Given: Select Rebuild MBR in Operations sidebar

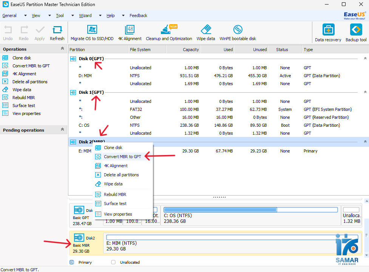Looking at the screenshot, I should click(23, 97).
